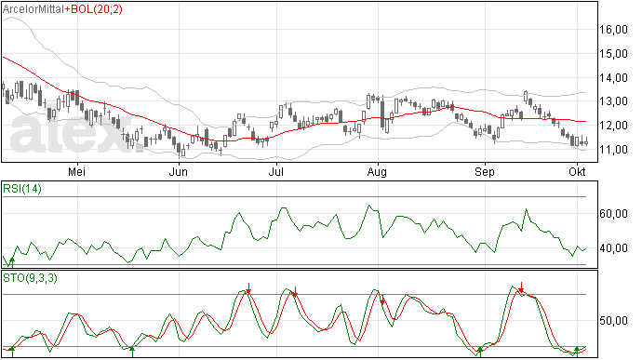The height and width of the screenshot is (360, 642).
Task: Click the Mei month label
Action: tap(76, 171)
